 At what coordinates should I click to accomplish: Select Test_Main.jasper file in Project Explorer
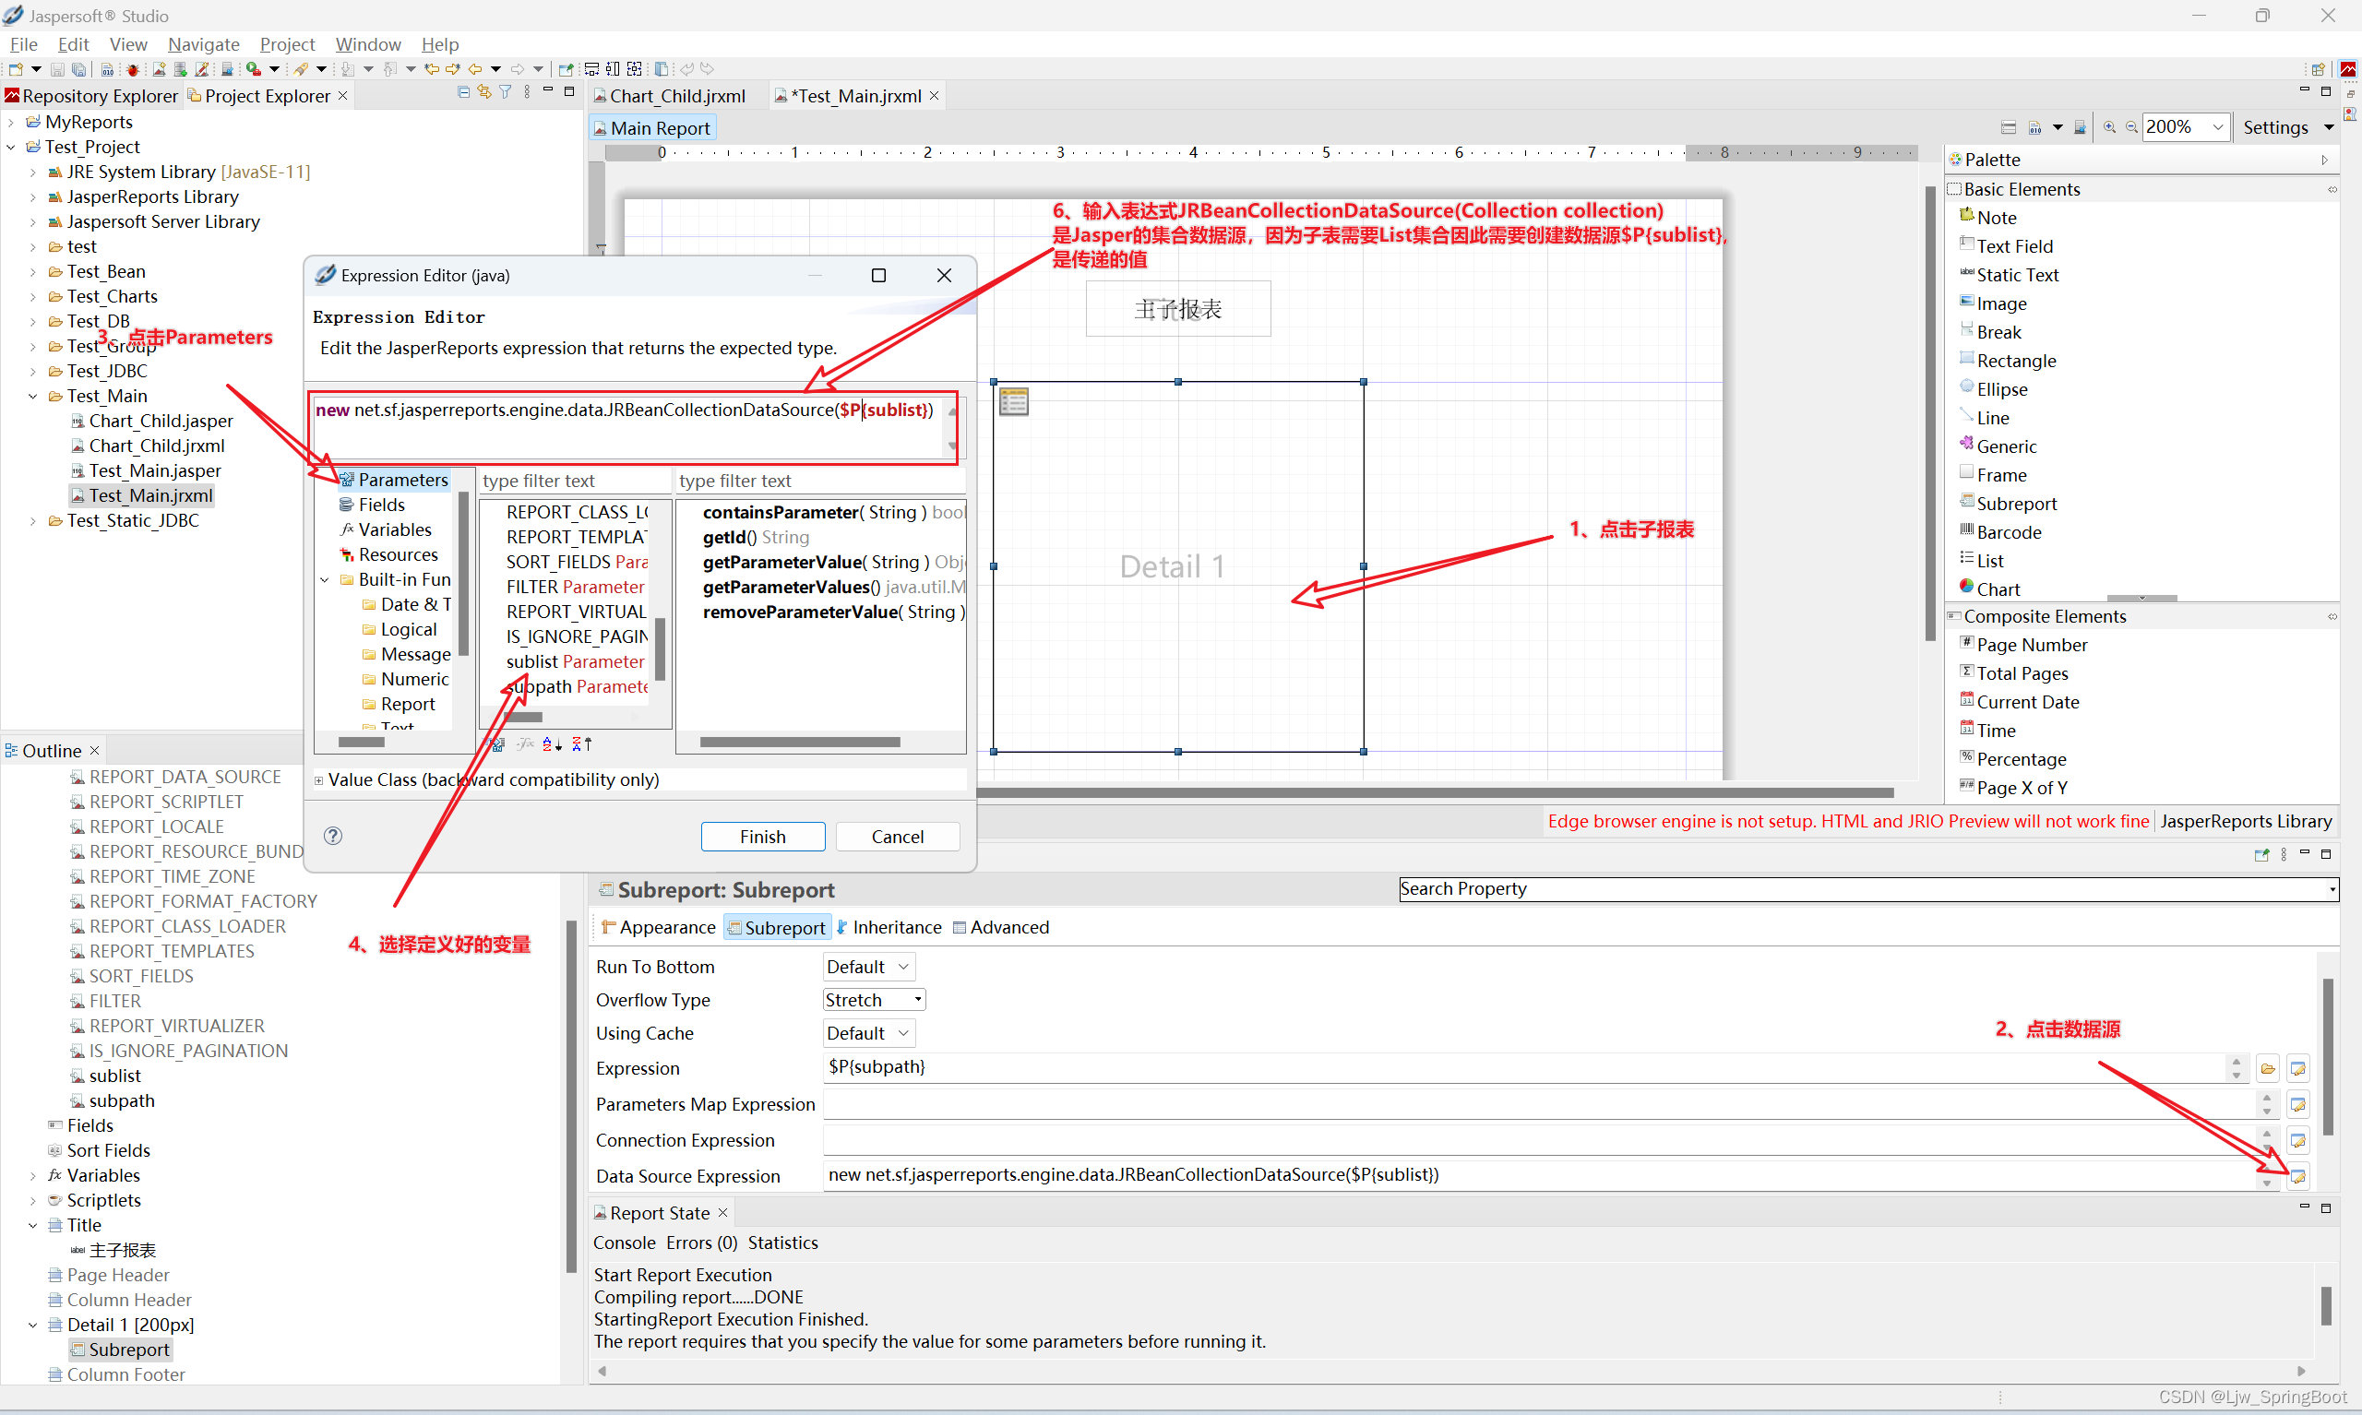146,470
